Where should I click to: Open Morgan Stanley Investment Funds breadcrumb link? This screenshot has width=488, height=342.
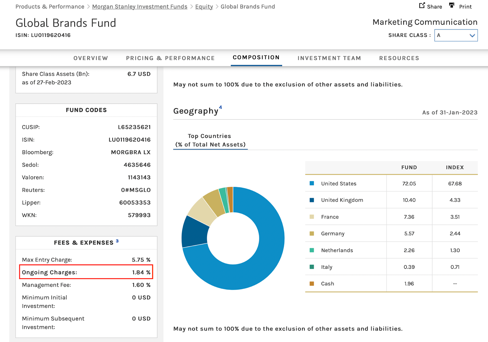(x=140, y=7)
